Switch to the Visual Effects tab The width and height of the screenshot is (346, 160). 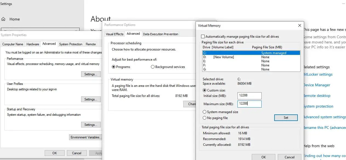click(x=115, y=34)
